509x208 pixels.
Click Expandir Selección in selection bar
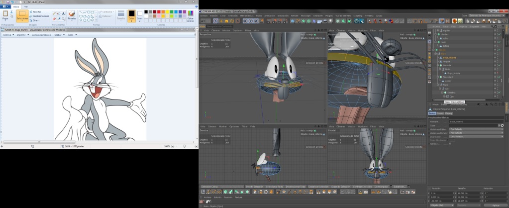point(340,187)
